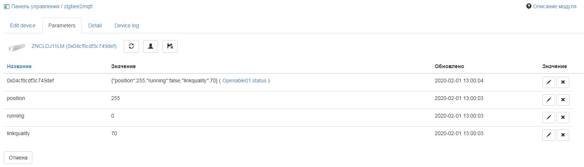Delete the running parameter row
The image size is (584, 167).
point(563,118)
